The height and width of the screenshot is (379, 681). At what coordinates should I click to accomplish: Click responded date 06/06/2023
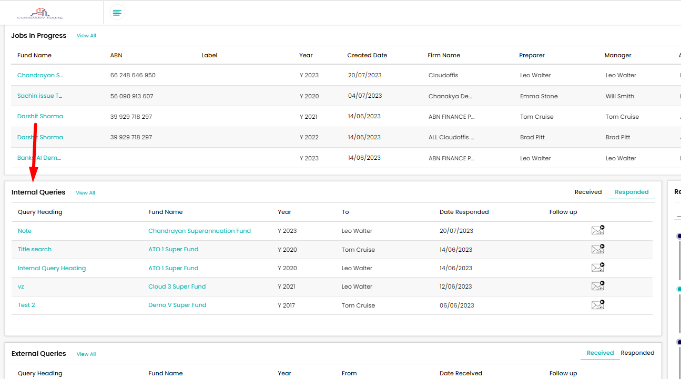[x=457, y=305]
